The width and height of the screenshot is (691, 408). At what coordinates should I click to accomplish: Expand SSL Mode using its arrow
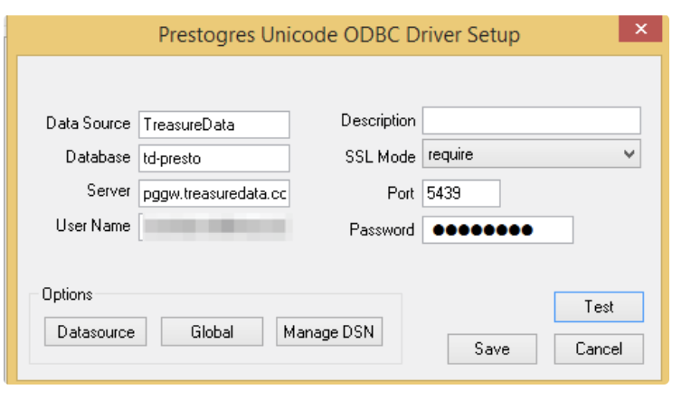(629, 154)
